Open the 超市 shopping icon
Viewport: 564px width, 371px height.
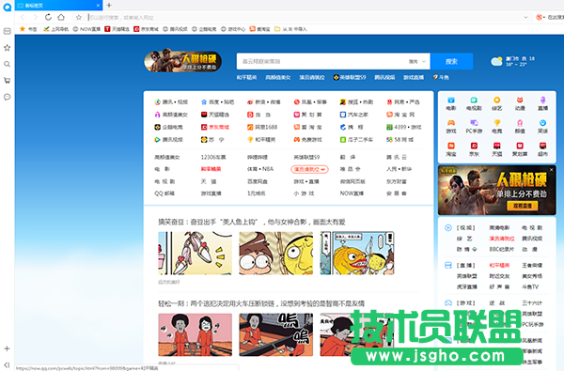(542, 149)
